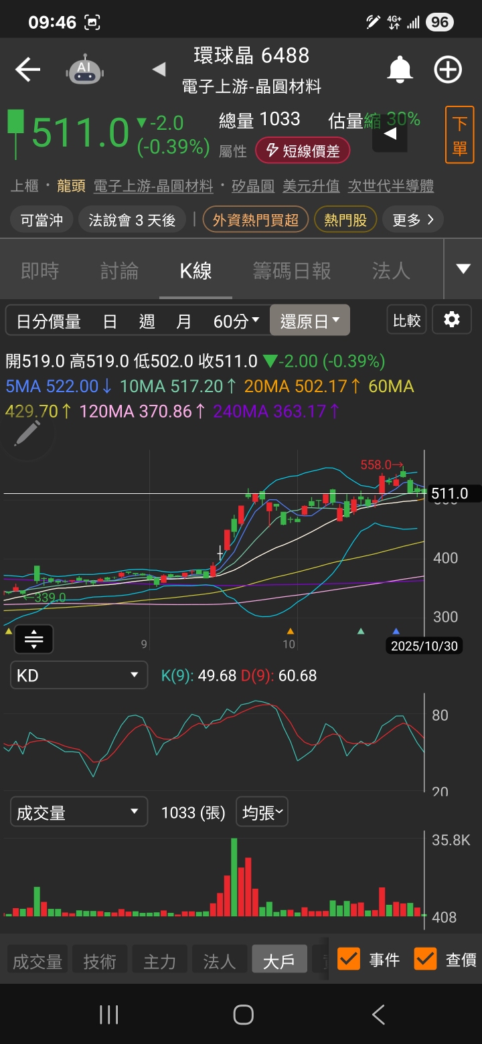Screen dimensions: 482x1044
Task: Tap the chart height adjust icon
Action: 33,639
